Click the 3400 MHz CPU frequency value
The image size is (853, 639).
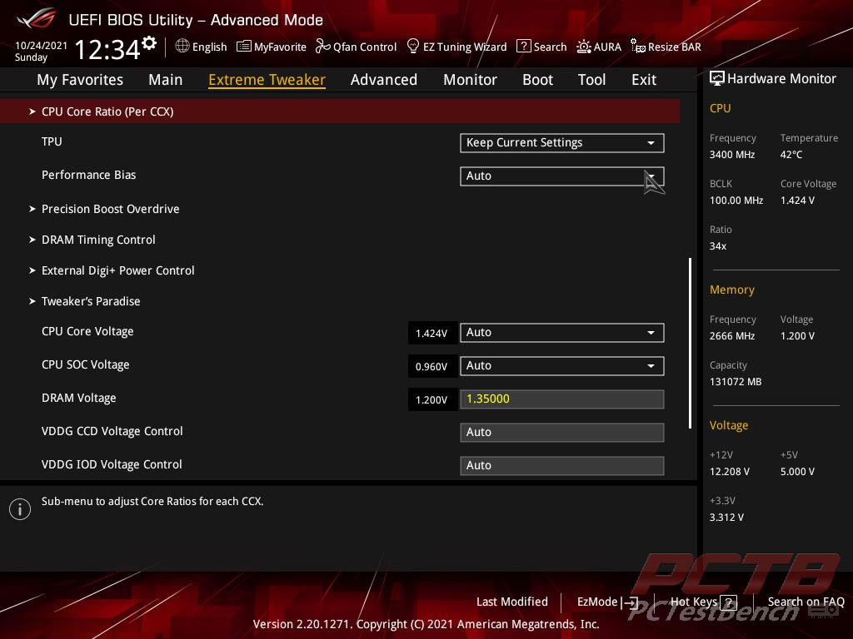click(731, 155)
